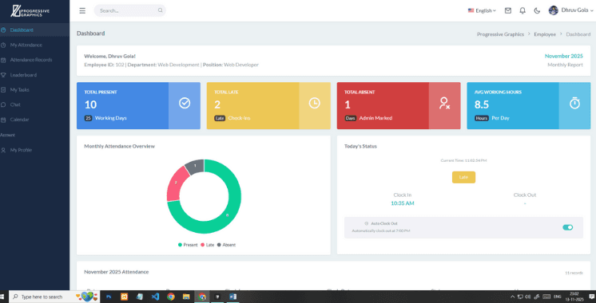Click the My Tasks icon
This screenshot has width=596, height=303.
click(x=3, y=90)
